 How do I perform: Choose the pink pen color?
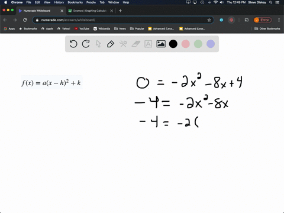186,44
